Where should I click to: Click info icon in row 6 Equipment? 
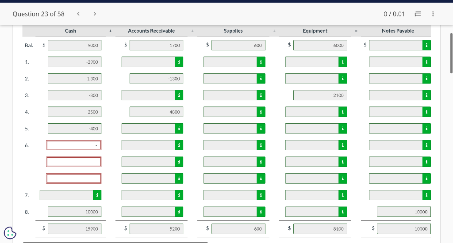click(343, 145)
